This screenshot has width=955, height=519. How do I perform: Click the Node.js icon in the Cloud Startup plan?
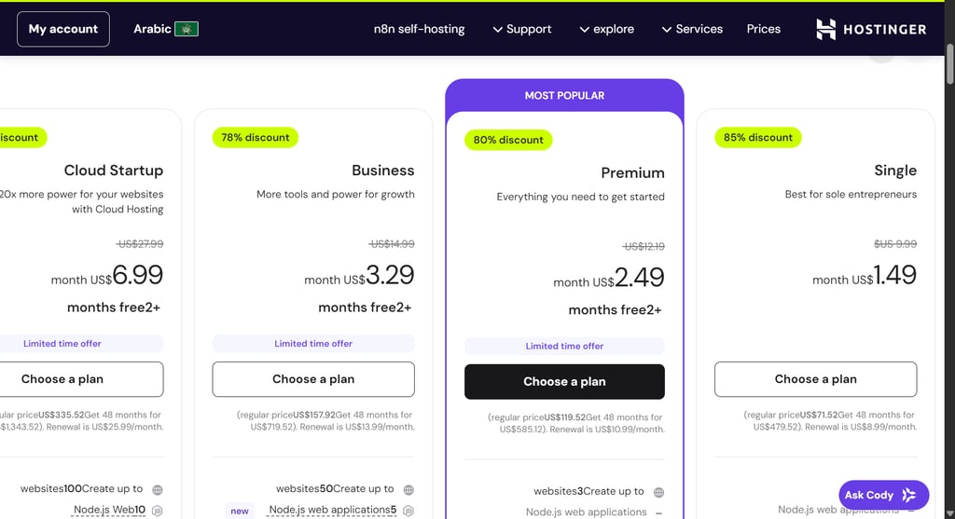click(x=158, y=511)
